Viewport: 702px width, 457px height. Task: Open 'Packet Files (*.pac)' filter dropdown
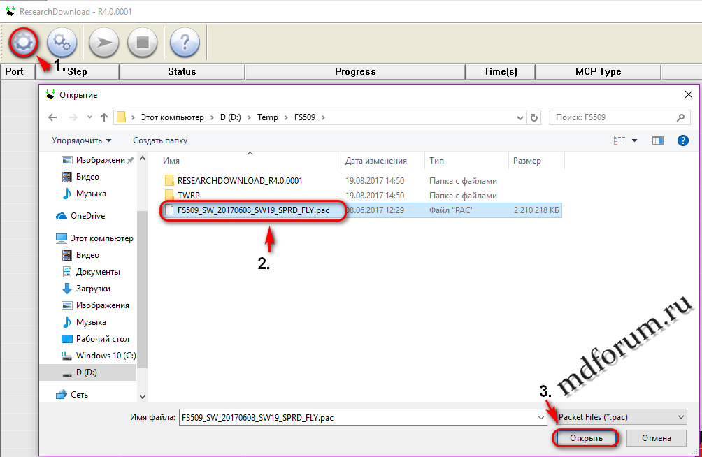point(622,417)
